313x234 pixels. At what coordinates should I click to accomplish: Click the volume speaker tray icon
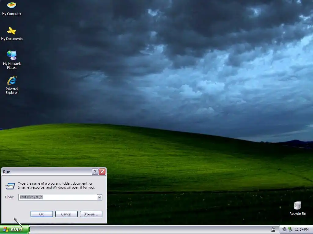284,229
